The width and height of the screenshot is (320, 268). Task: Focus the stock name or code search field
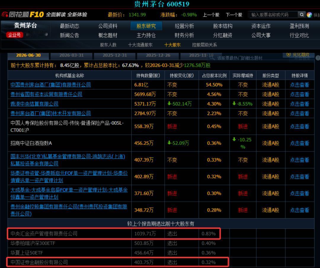274,15
